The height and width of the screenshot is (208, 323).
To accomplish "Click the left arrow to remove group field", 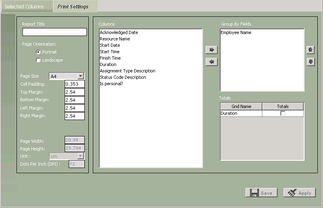I will pyautogui.click(x=211, y=62).
